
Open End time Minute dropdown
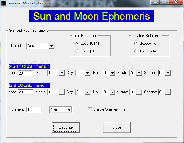click(x=136, y=92)
